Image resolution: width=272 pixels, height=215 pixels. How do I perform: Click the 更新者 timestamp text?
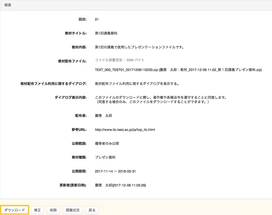coord(120,185)
